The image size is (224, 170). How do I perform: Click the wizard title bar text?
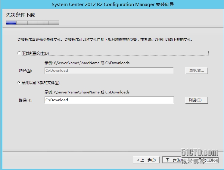(113, 5)
